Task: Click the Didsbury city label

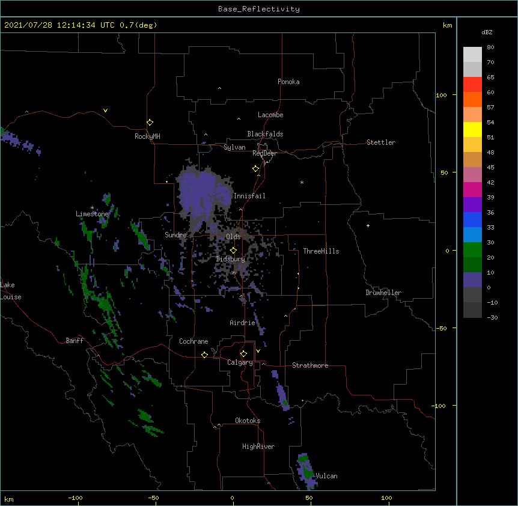Action: click(230, 259)
